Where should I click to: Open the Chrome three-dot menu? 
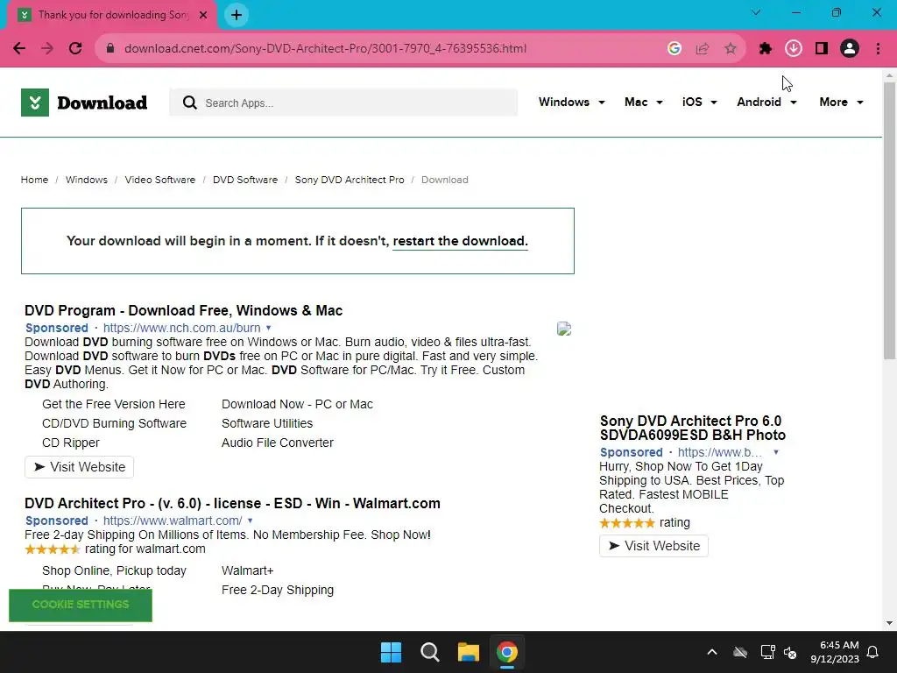click(x=878, y=49)
